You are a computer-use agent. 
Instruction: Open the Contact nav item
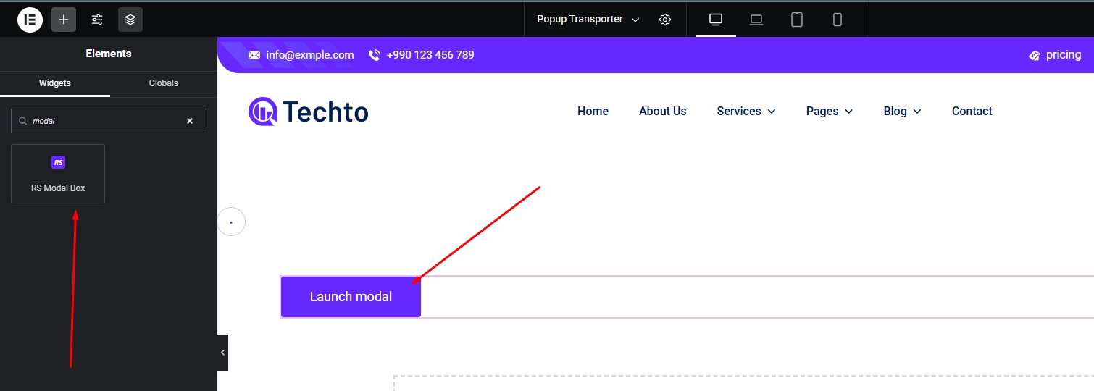(x=972, y=111)
